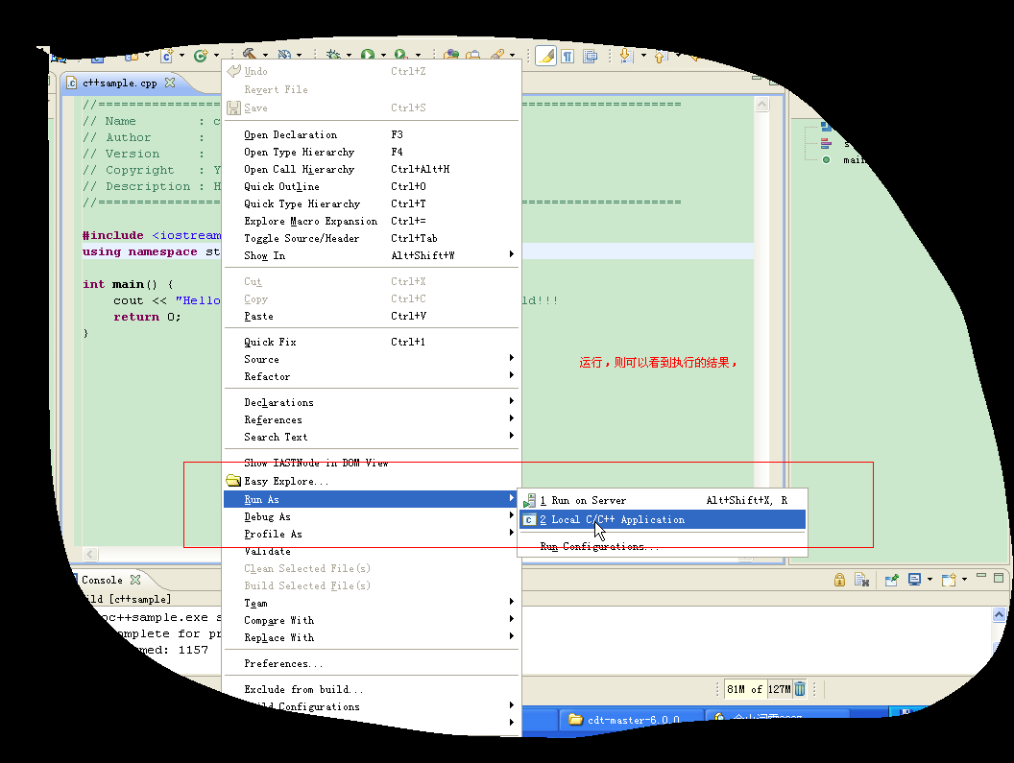Open the Source submenu

tap(372, 359)
